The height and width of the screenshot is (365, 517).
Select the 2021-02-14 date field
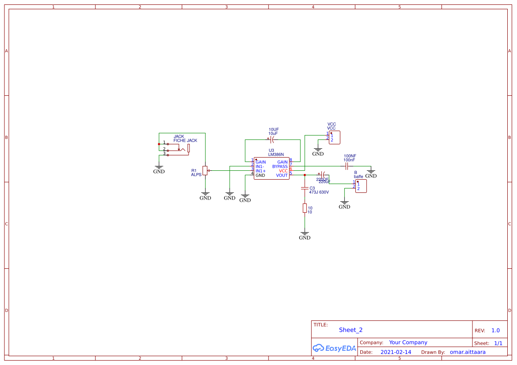(395, 352)
